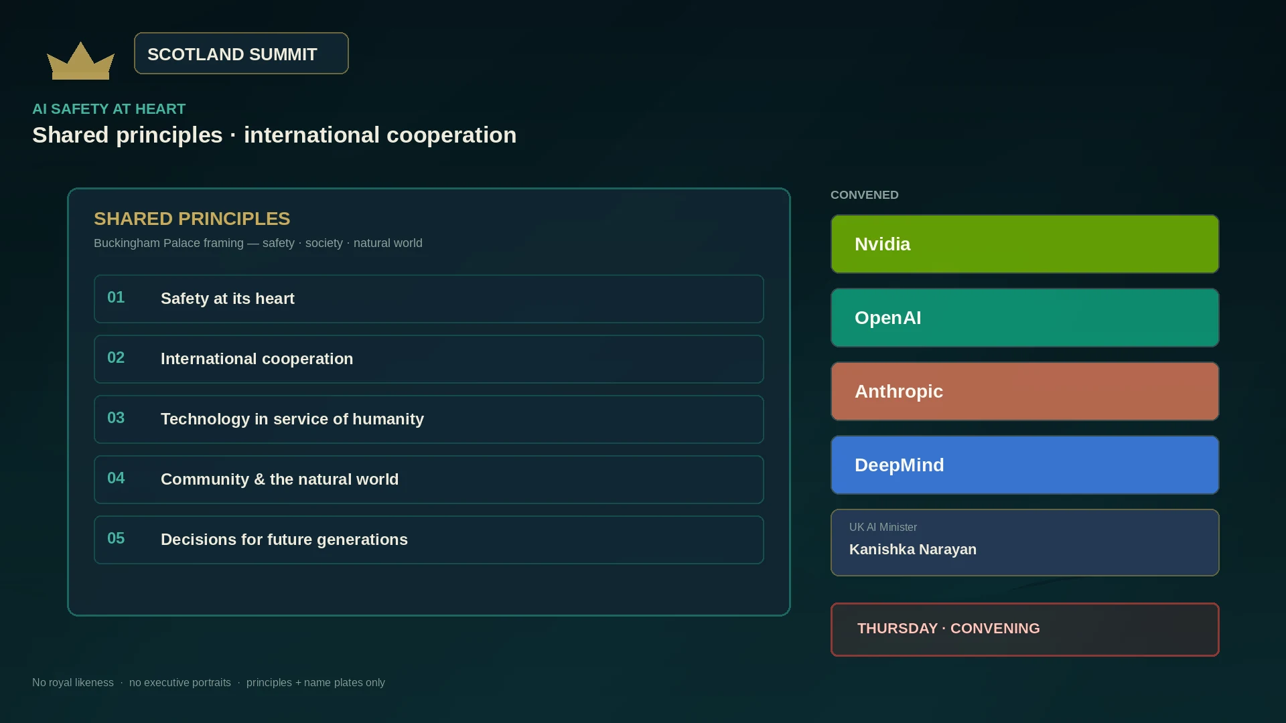Click the No royal likeness footnote
Viewport: 1286px width, 723px height.
73,683
